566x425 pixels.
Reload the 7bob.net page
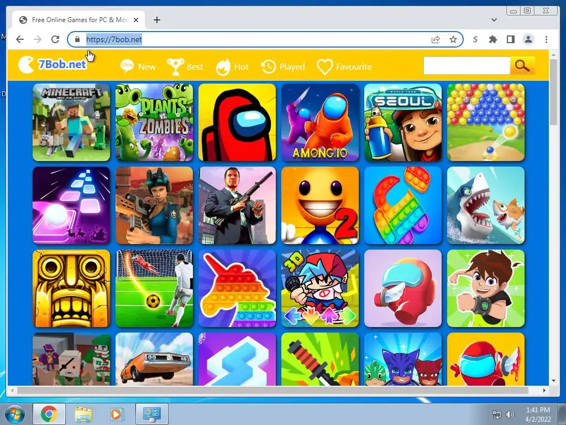click(55, 39)
